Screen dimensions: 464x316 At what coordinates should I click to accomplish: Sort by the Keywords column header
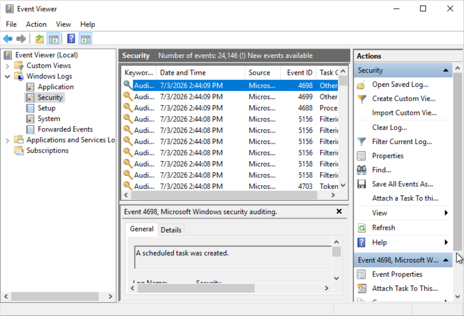pos(139,73)
